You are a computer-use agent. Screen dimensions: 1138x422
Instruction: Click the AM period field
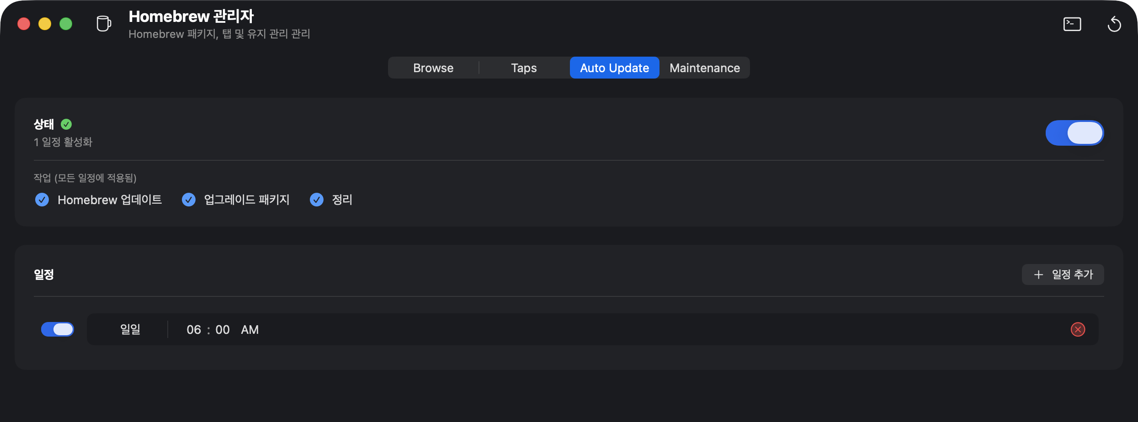pyautogui.click(x=250, y=330)
